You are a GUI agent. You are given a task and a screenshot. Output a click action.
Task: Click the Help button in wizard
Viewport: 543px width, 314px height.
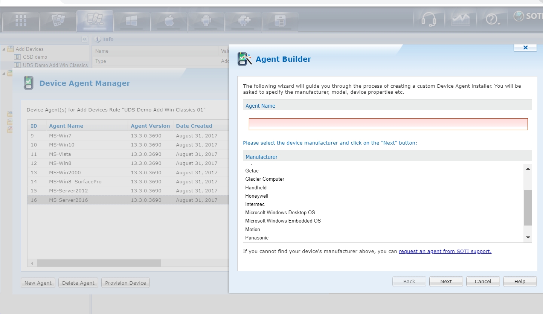(519, 281)
